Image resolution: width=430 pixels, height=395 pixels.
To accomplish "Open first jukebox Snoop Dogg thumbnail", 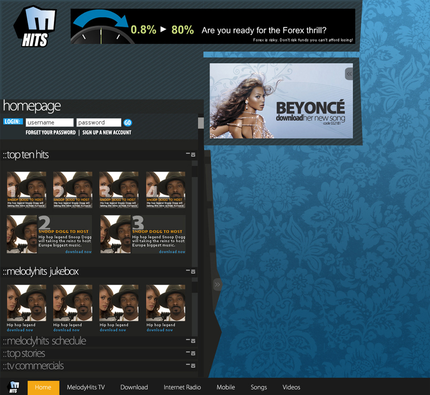I will pos(27,303).
